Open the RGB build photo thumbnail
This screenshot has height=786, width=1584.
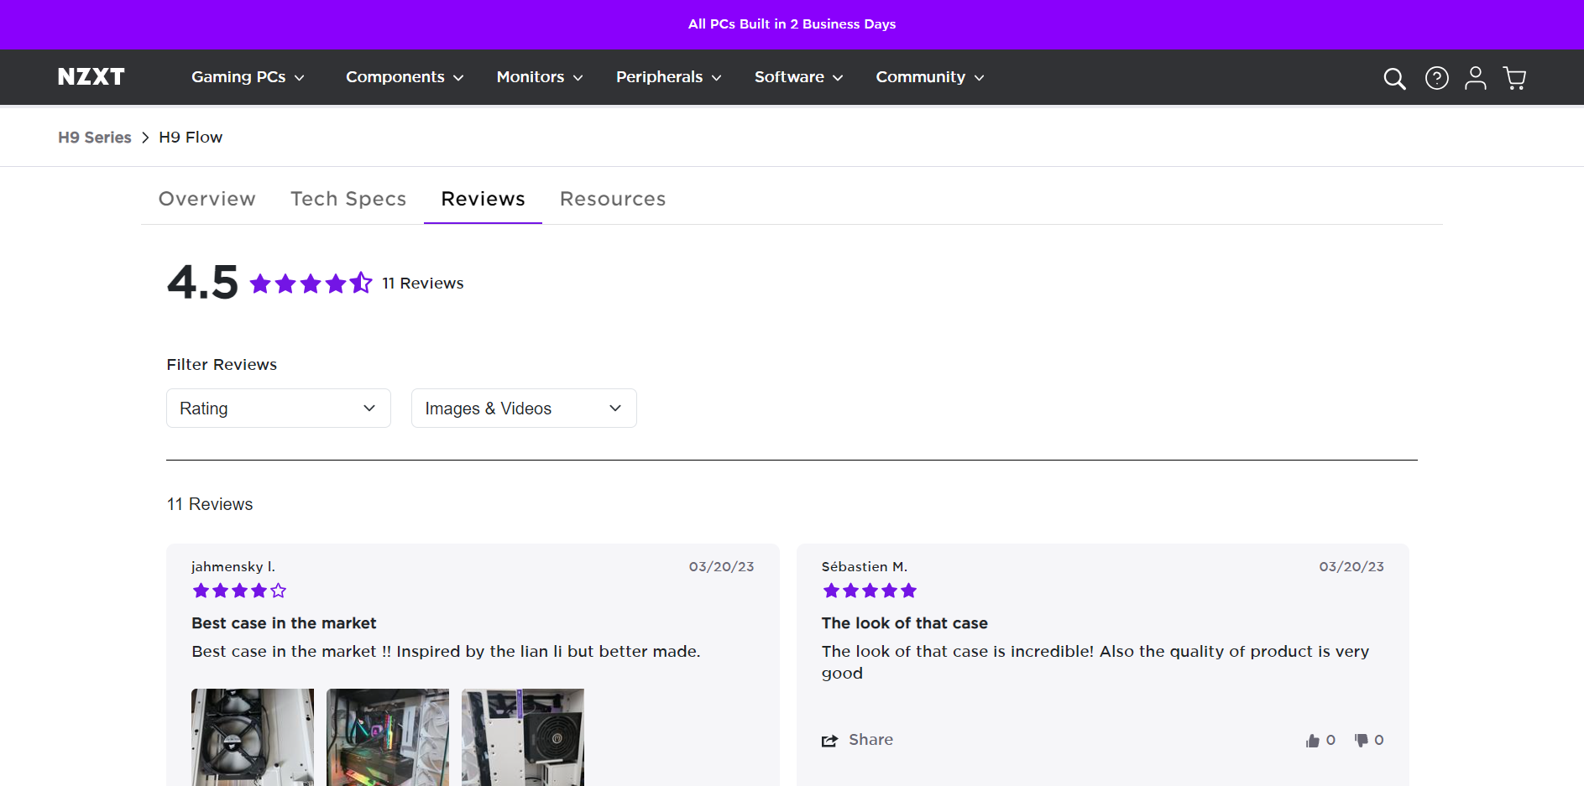pos(388,737)
